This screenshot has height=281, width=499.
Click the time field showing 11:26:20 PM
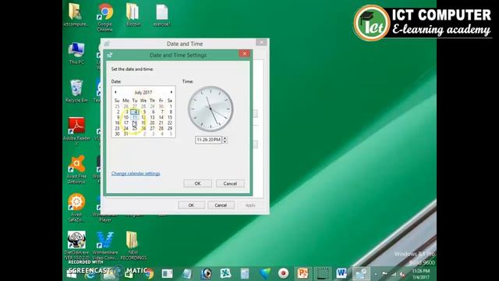[208, 140]
